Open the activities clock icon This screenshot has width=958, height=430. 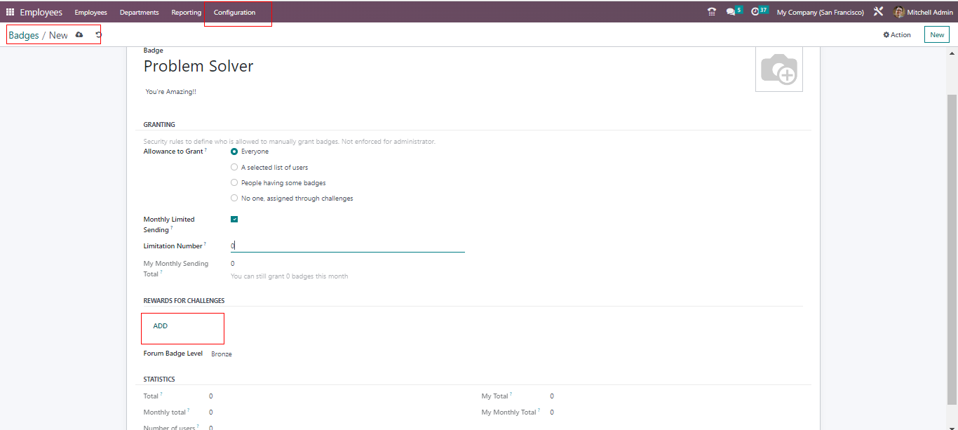coord(755,12)
